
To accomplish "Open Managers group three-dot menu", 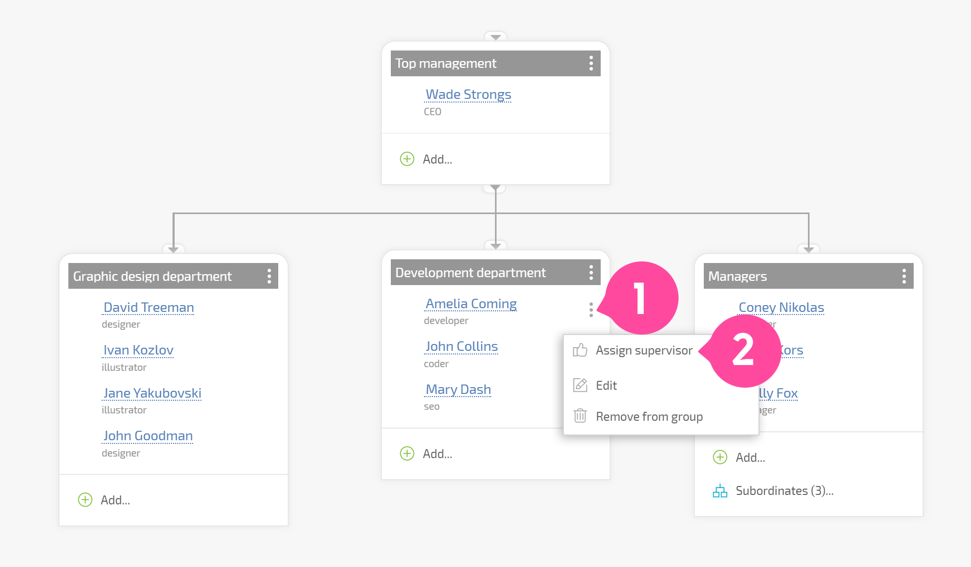I will coord(904,276).
